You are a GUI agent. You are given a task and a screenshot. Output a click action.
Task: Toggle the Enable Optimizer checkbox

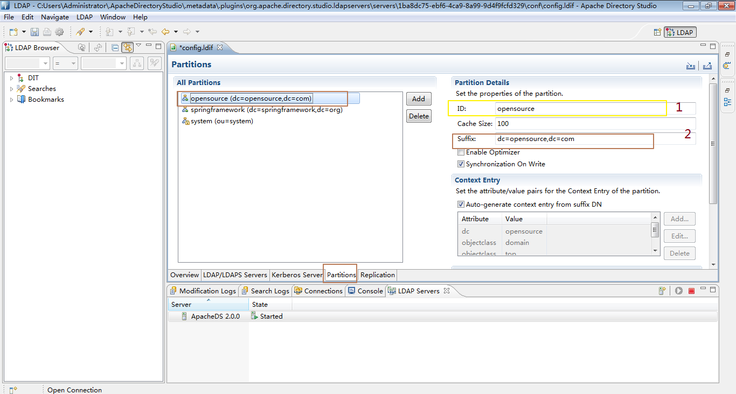(461, 152)
